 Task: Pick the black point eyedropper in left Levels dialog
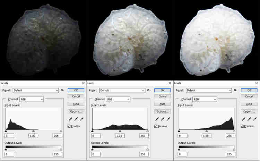(x=70, y=119)
